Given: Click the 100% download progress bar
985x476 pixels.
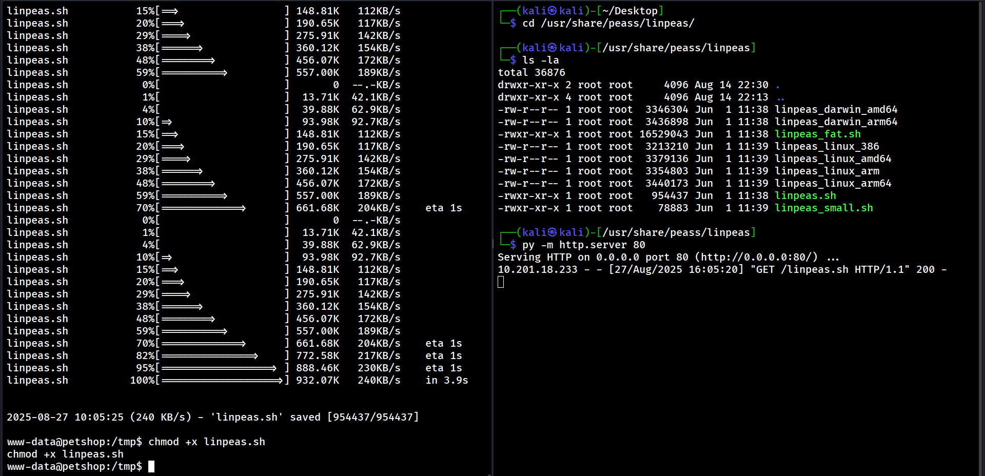Looking at the screenshot, I should tap(222, 380).
